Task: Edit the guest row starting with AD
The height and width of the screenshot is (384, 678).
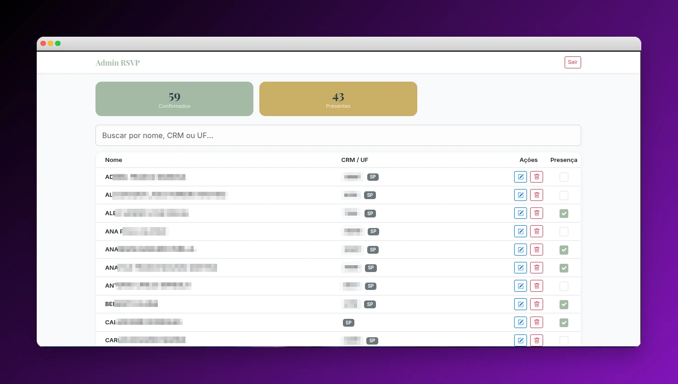Action: [521, 177]
